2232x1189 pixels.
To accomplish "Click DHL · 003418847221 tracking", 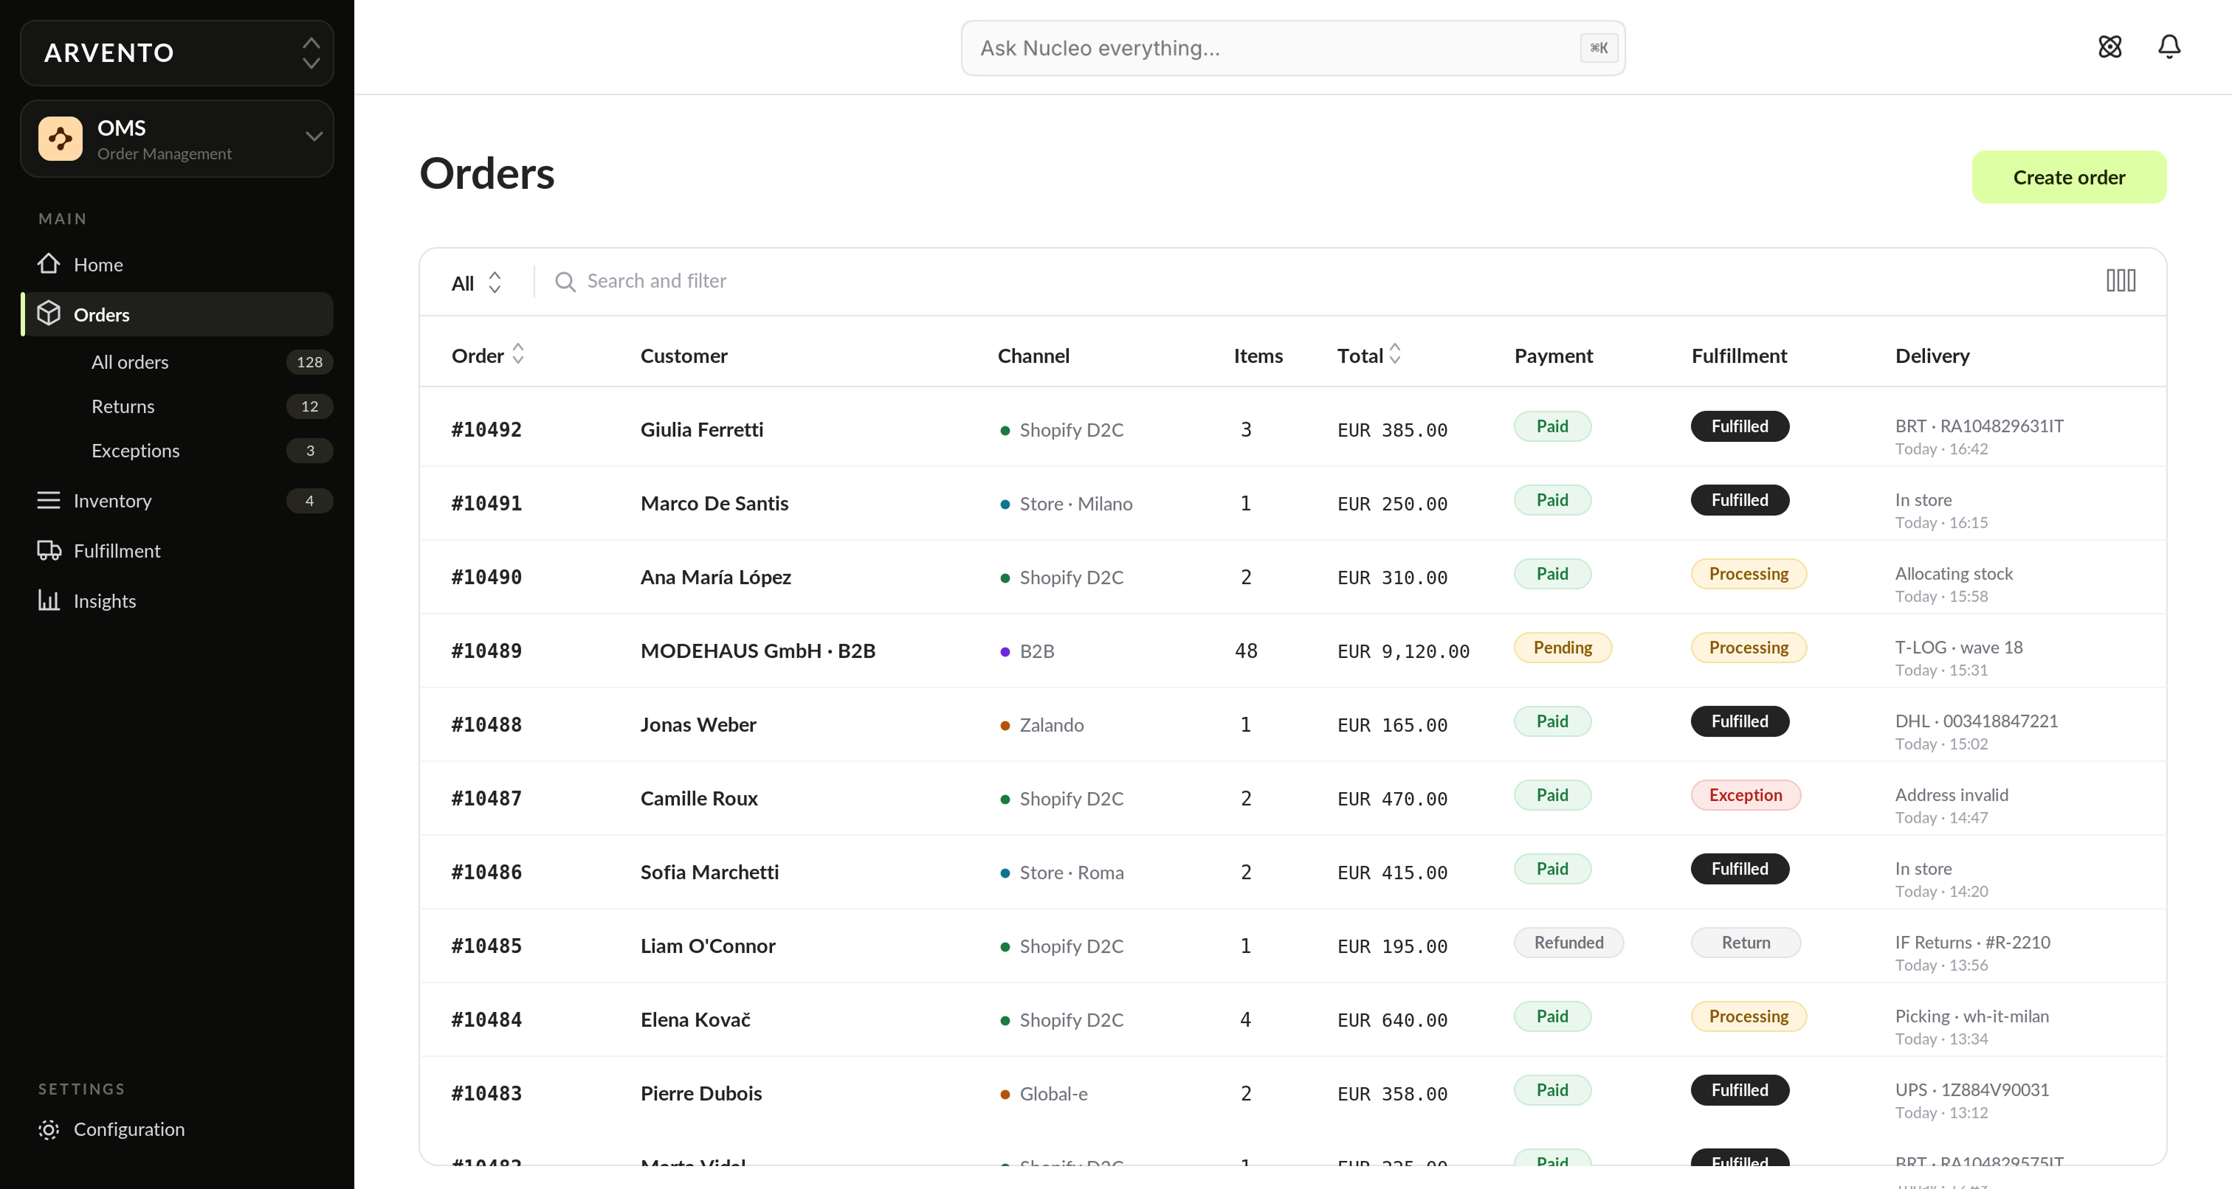I will [1976, 721].
